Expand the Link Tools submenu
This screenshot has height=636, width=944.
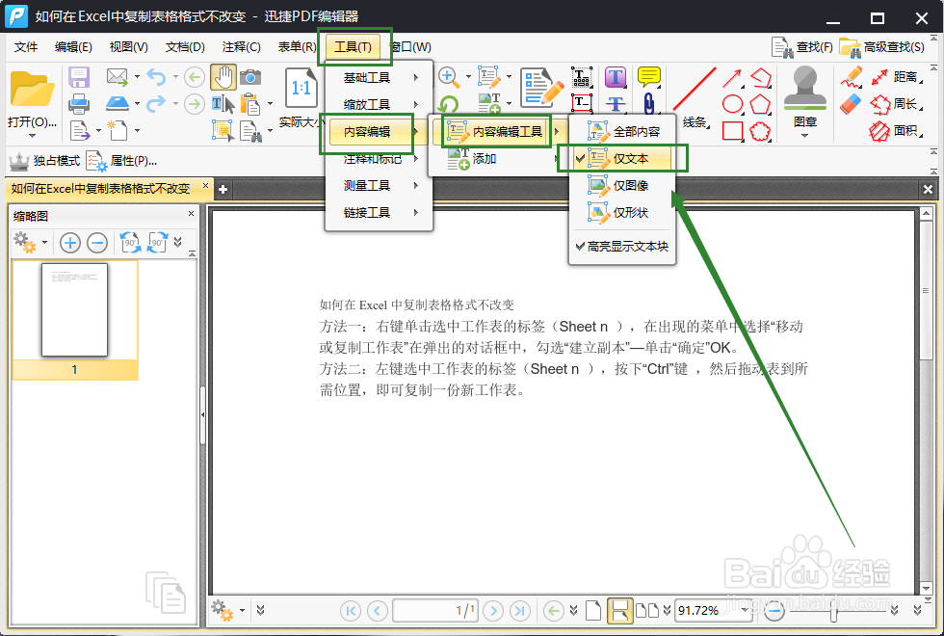tap(379, 213)
